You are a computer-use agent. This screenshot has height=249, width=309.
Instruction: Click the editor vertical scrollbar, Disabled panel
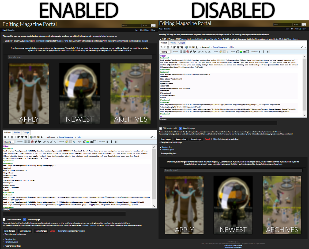(x=304, y=86)
